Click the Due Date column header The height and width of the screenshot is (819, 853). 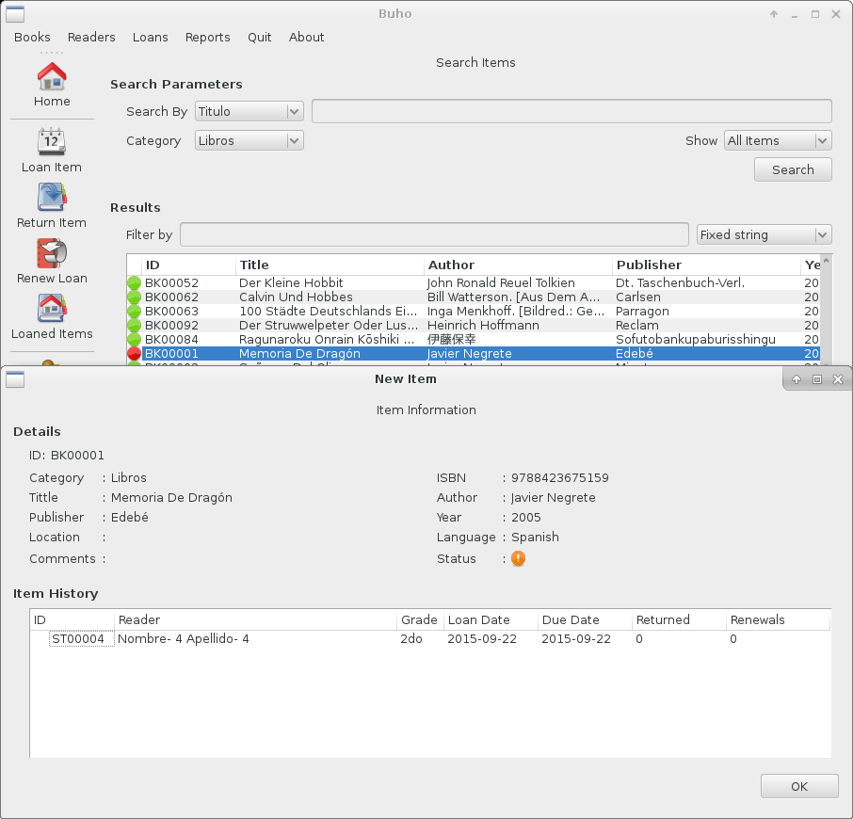tap(585, 620)
